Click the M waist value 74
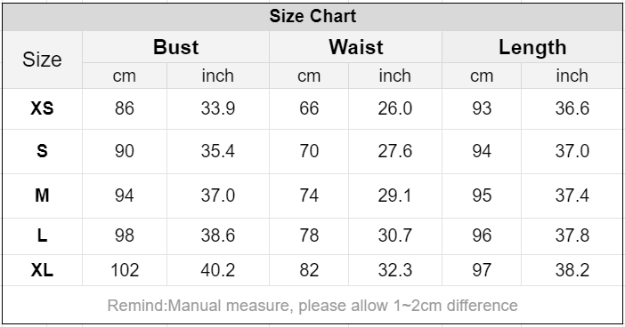 [309, 195]
